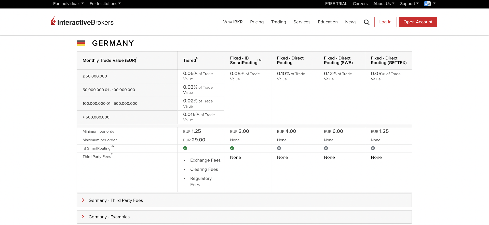Click gray X icon under SWB column
The width and height of the screenshot is (489, 225).
click(326, 148)
